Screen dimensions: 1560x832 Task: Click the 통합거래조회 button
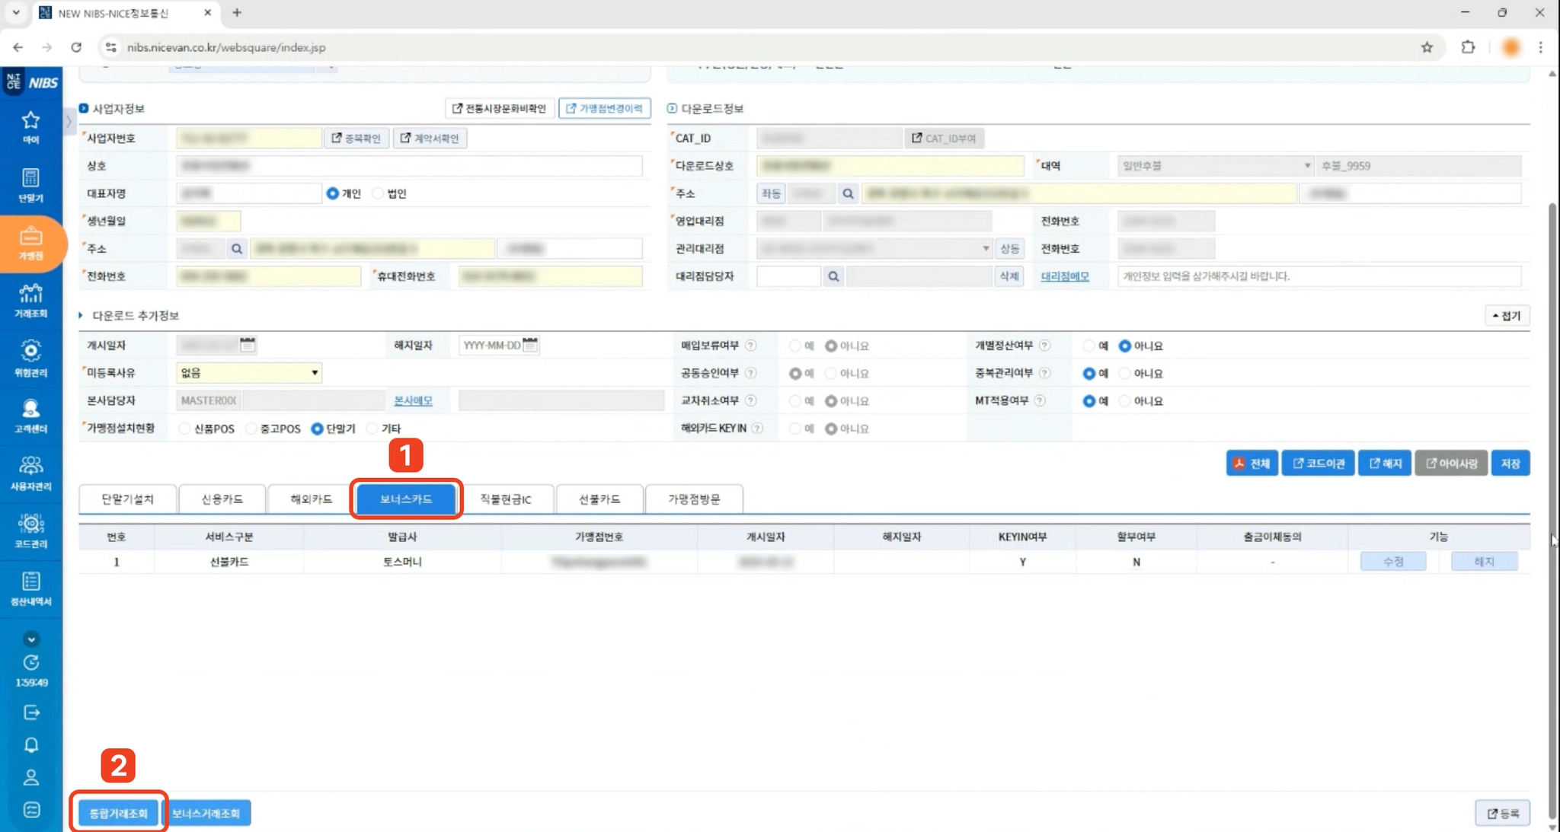(x=118, y=813)
